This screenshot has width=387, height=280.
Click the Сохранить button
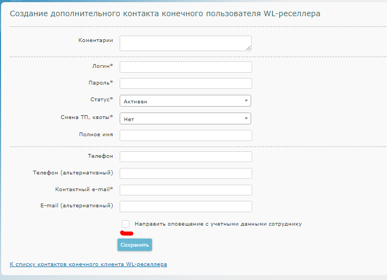click(x=135, y=245)
